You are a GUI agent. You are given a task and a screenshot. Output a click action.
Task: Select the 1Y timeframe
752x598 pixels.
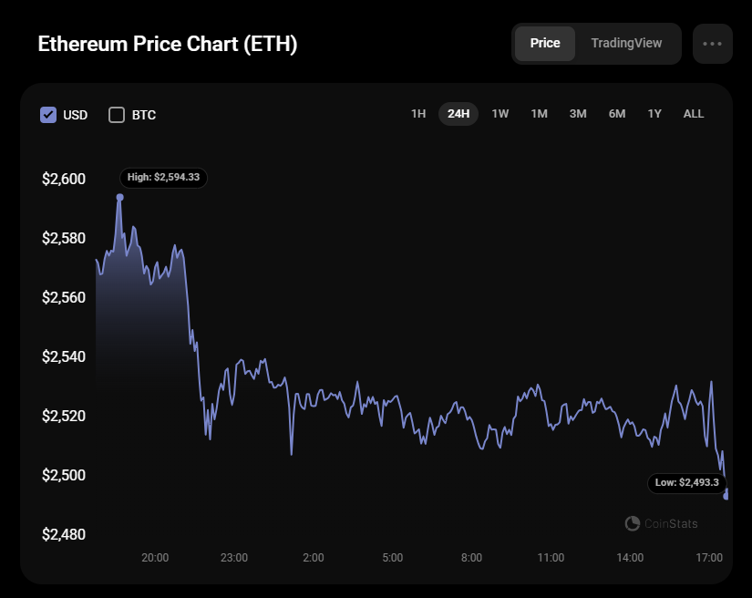pyautogui.click(x=654, y=113)
